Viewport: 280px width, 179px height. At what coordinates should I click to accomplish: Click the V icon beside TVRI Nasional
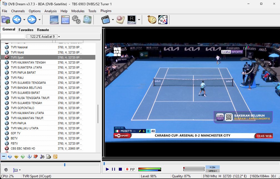coord(7,47)
